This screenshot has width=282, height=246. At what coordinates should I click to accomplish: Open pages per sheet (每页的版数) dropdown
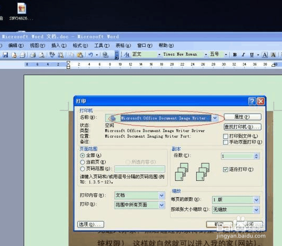(256, 200)
